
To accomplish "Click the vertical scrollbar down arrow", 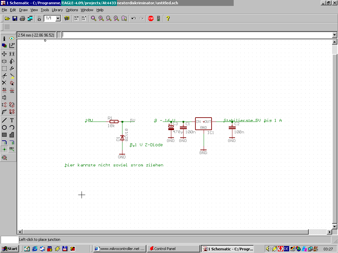I will coord(335,227).
